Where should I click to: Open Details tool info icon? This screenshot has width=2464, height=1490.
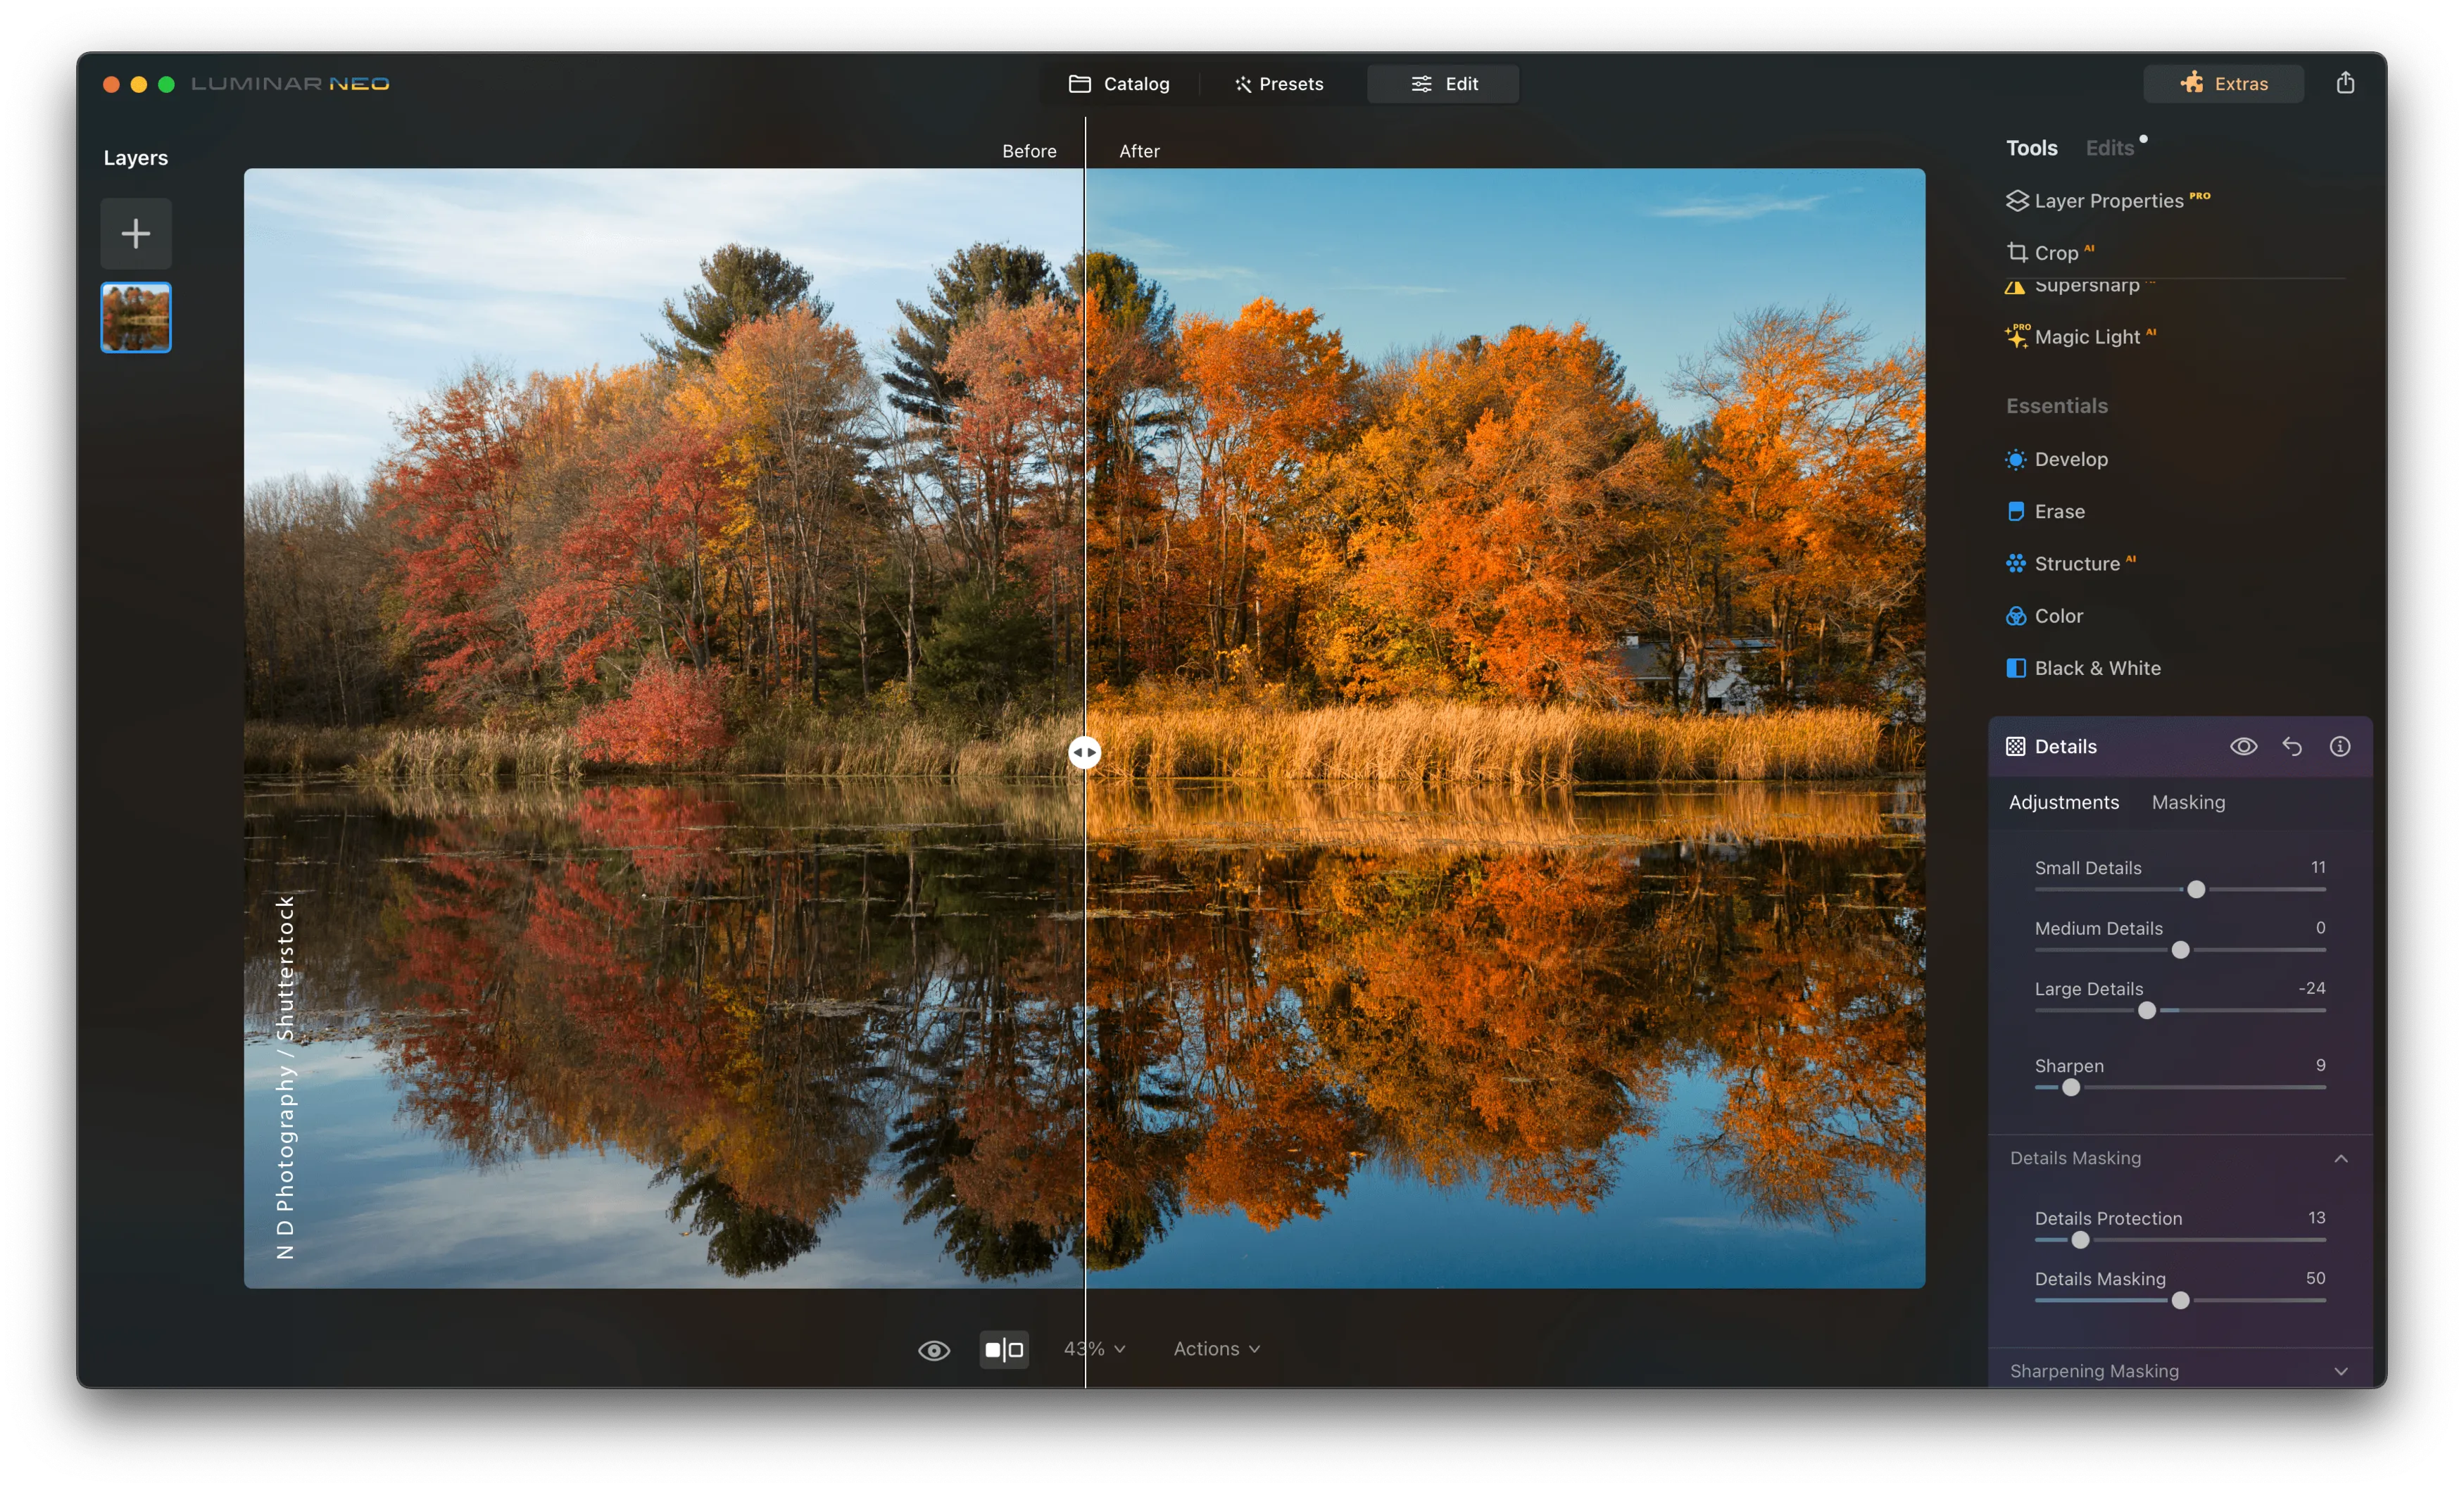[x=2340, y=746]
